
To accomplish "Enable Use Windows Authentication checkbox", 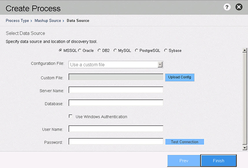I will pos(70,116).
